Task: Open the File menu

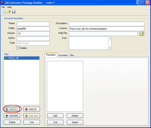Action: 3,7
